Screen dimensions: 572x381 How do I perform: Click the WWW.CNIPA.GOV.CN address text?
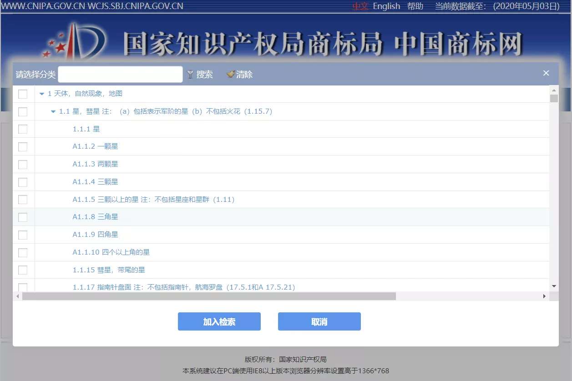tap(43, 6)
